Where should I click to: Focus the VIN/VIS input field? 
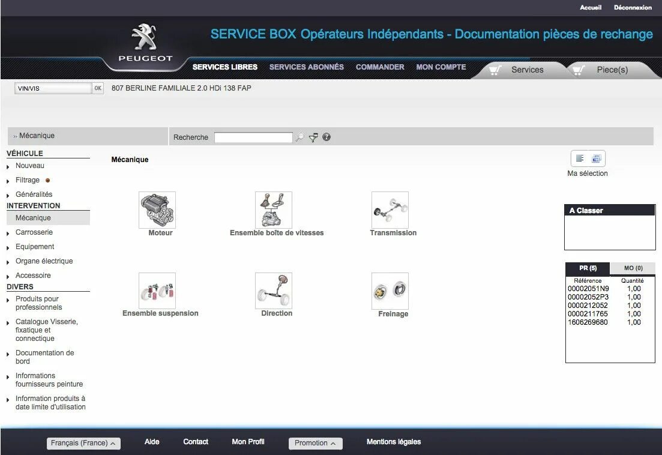(53, 88)
